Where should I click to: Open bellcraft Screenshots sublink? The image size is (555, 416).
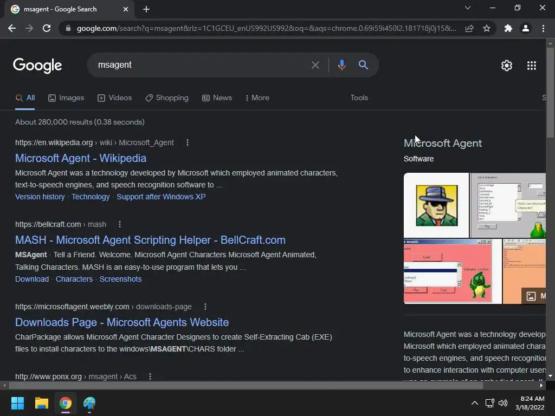coord(120,279)
